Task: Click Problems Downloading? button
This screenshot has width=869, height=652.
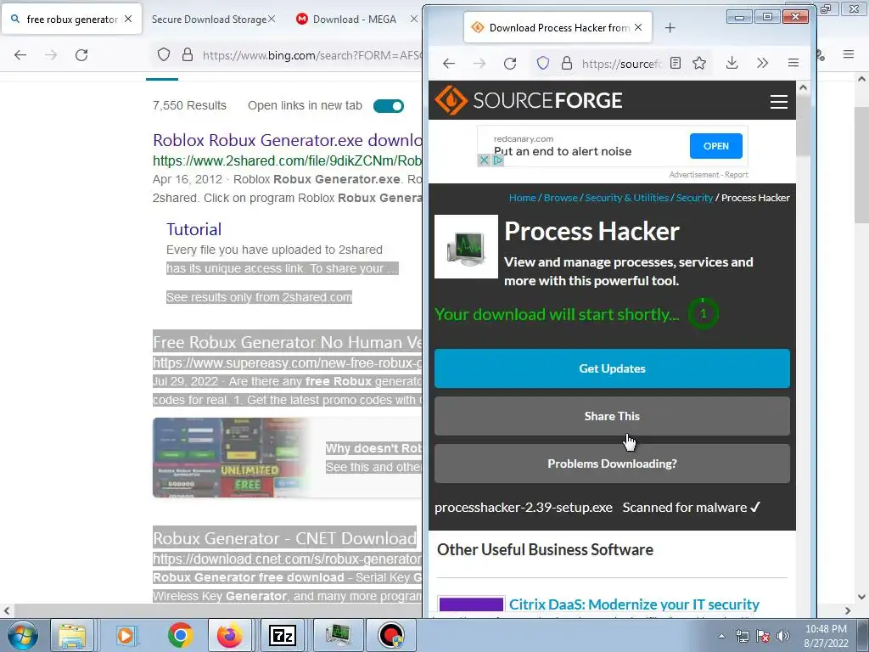Action: click(612, 464)
